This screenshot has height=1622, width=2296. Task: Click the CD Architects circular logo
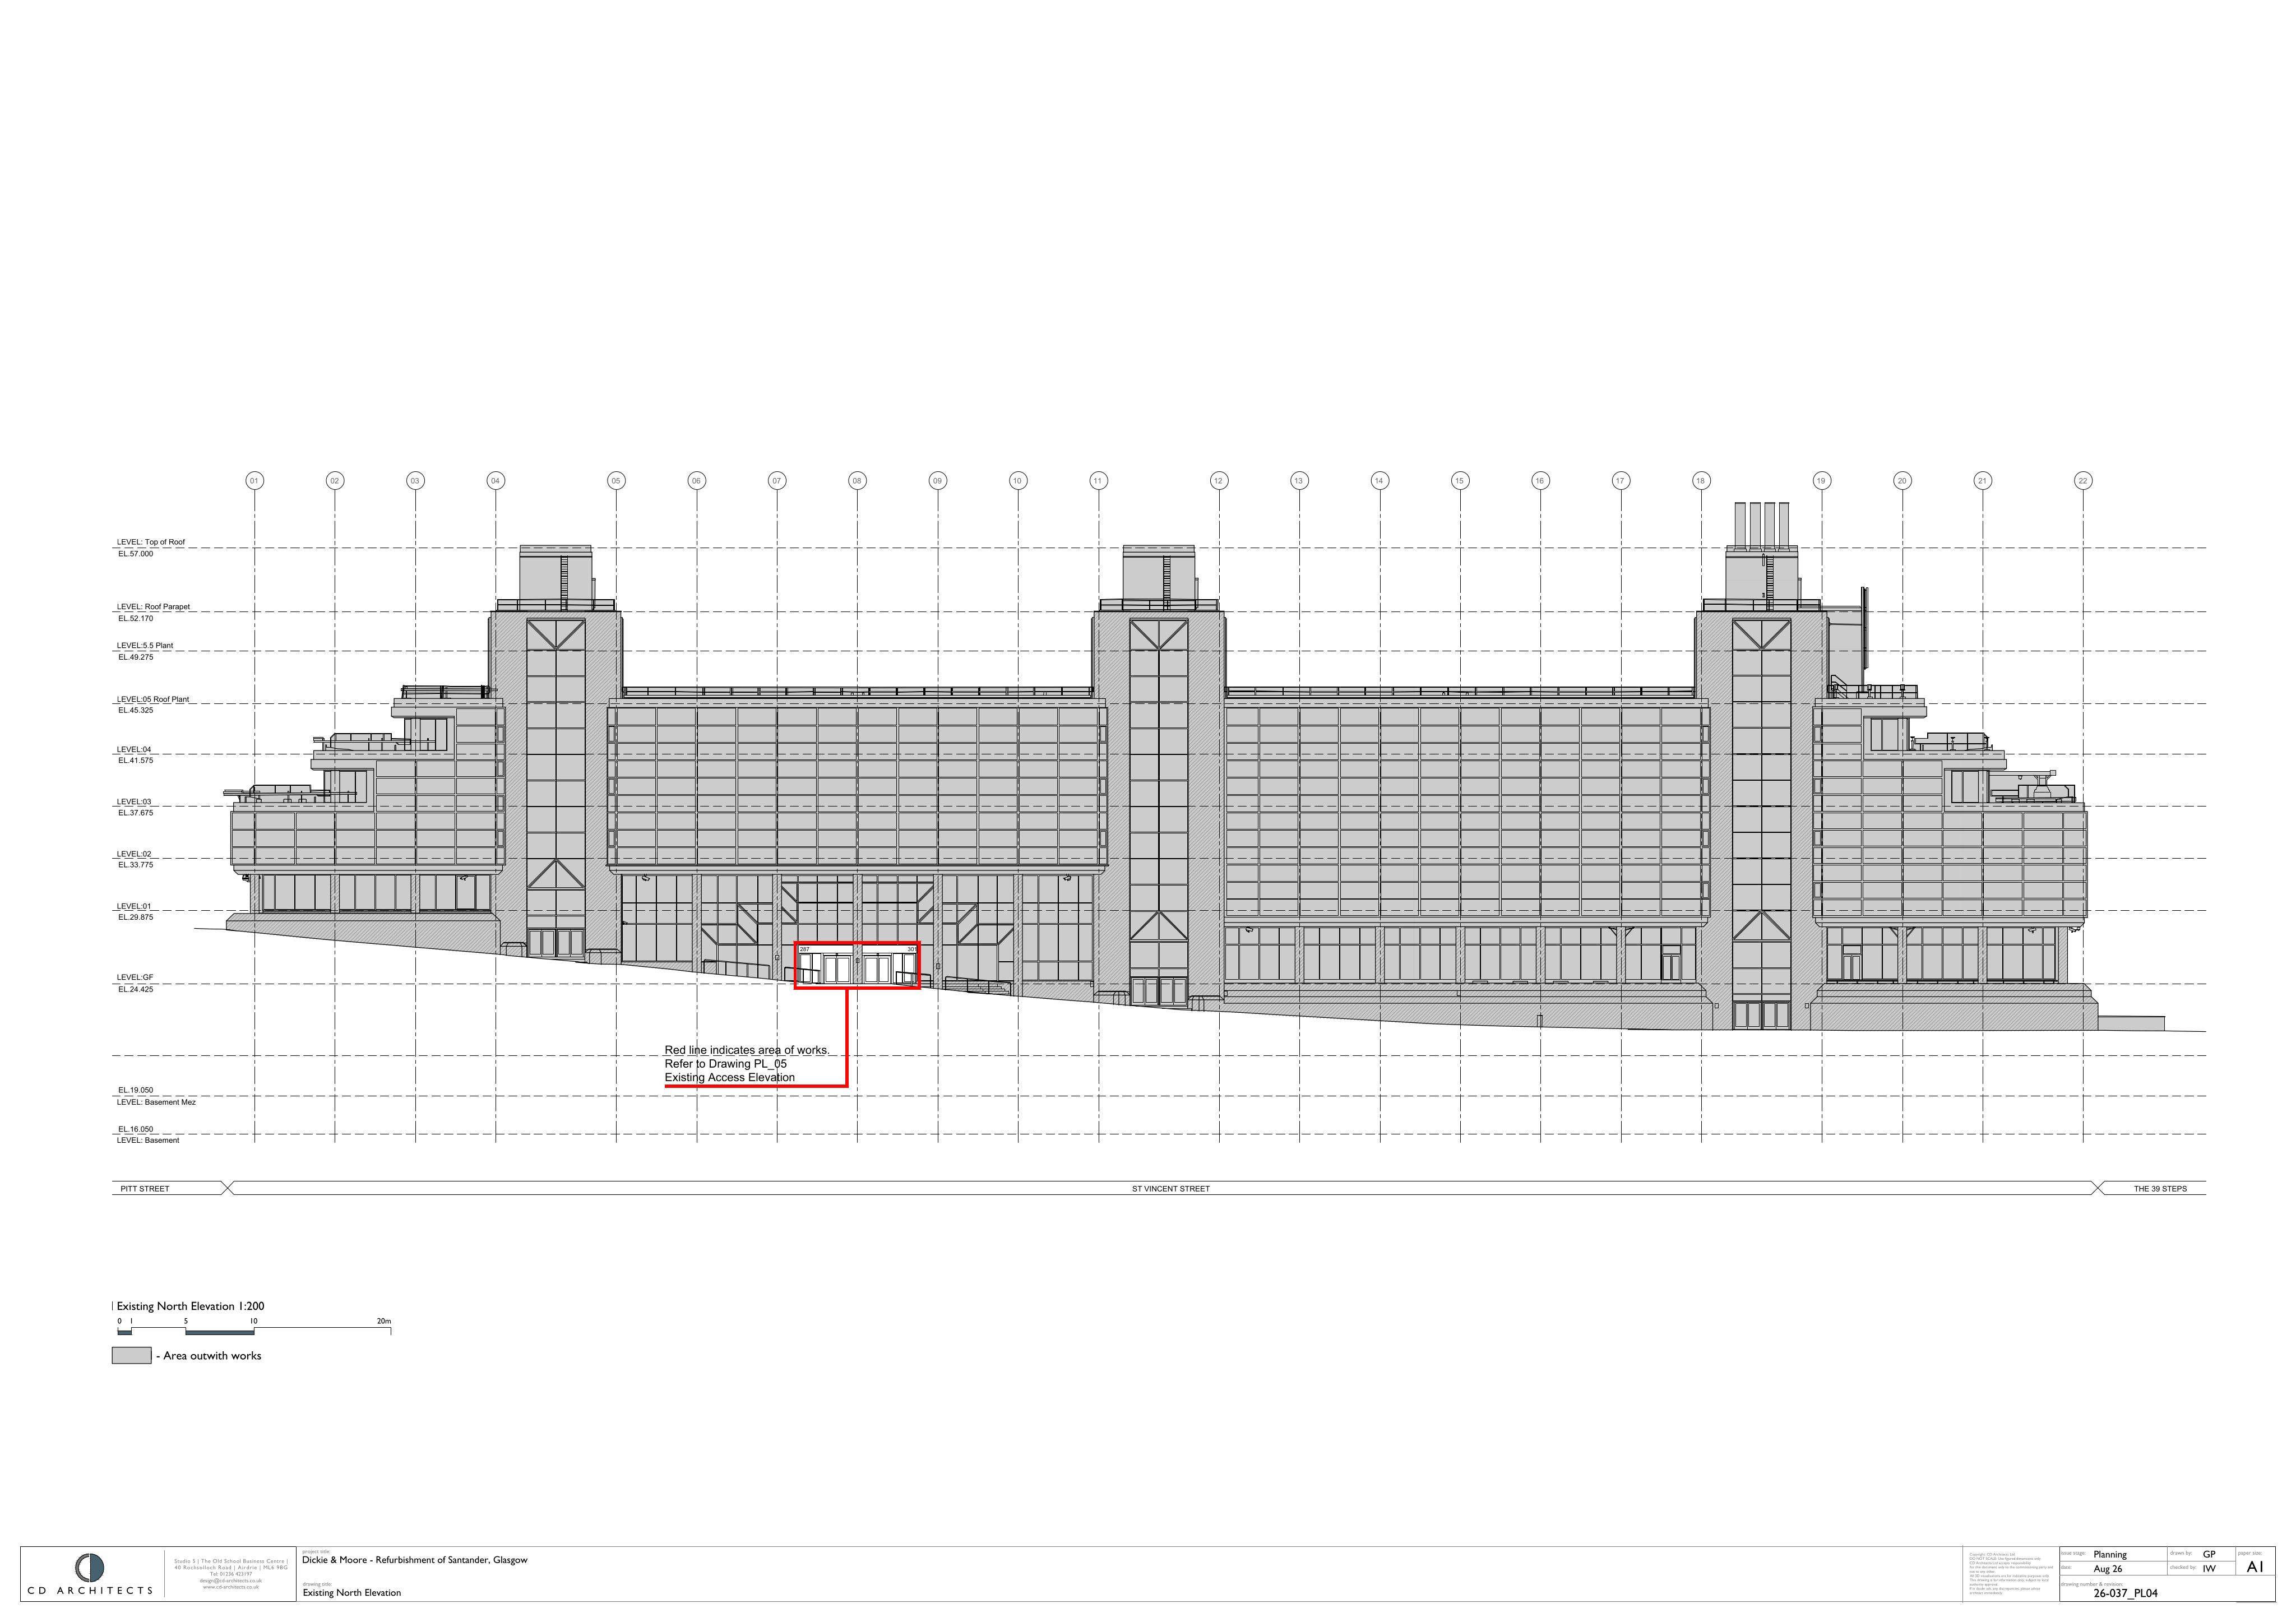(x=90, y=1566)
